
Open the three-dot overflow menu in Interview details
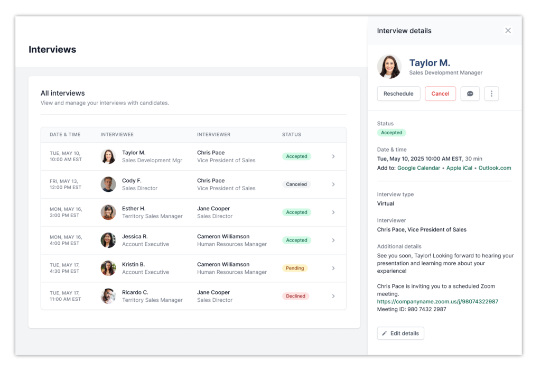(491, 94)
